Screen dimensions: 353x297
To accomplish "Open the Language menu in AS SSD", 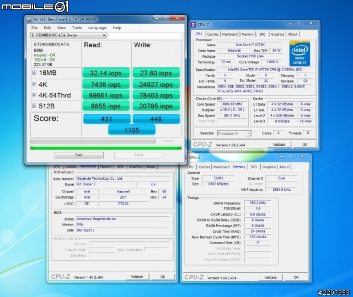I will point(97,28).
